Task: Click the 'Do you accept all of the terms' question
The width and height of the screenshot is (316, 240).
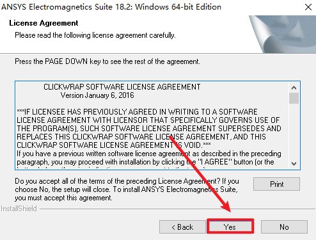Action: coord(127,189)
